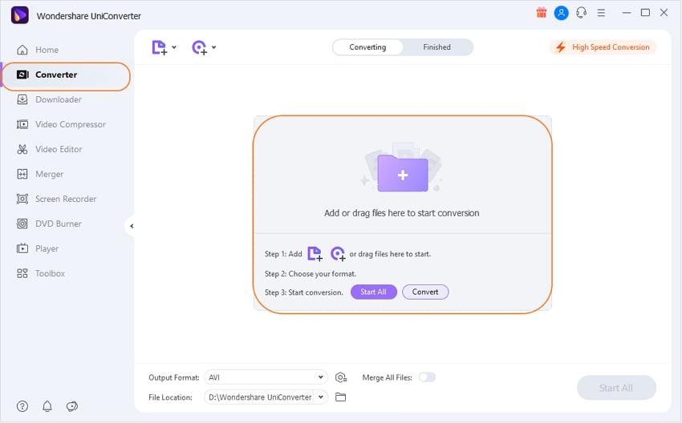This screenshot has height=423, width=682.
Task: Open the output folder icon
Action: pyautogui.click(x=340, y=397)
